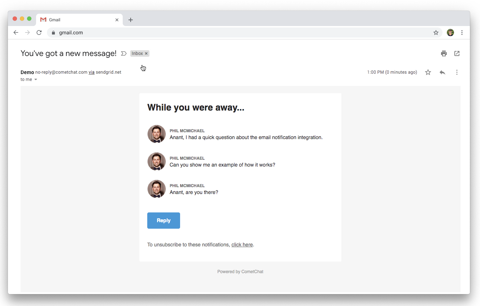Expand the "to me" recipient details
This screenshot has height=306, width=480.
click(x=36, y=79)
